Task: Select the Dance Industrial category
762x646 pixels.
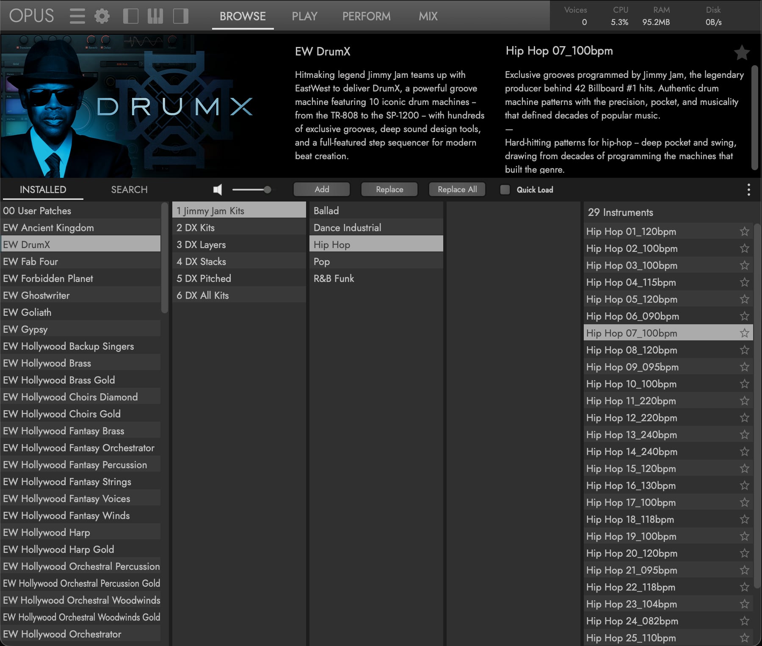Action: click(376, 228)
